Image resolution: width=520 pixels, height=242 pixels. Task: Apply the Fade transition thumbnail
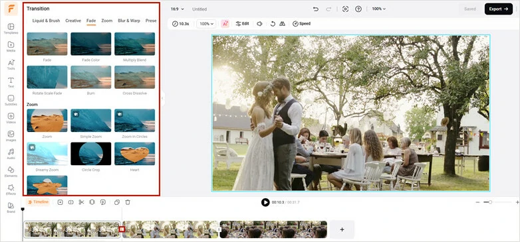point(47,44)
